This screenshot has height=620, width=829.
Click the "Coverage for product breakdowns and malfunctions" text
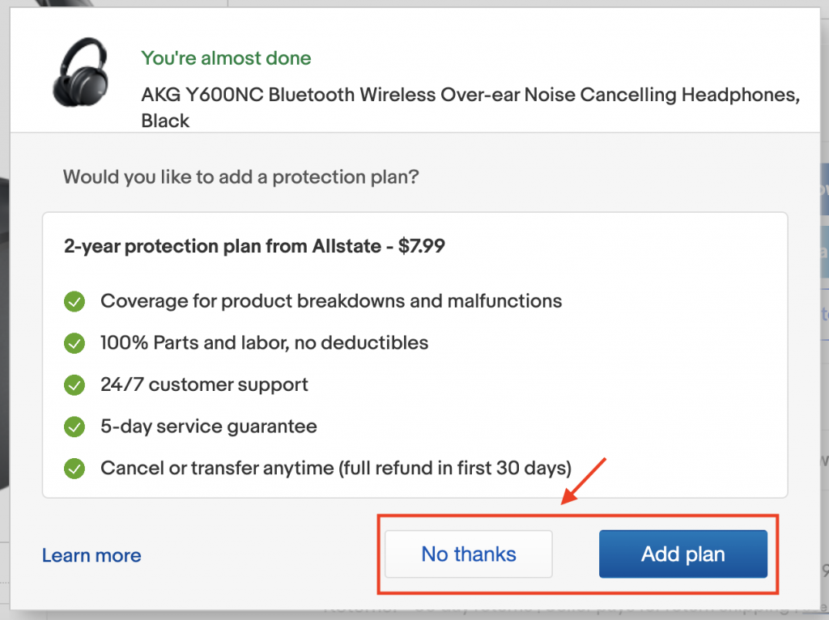click(331, 301)
